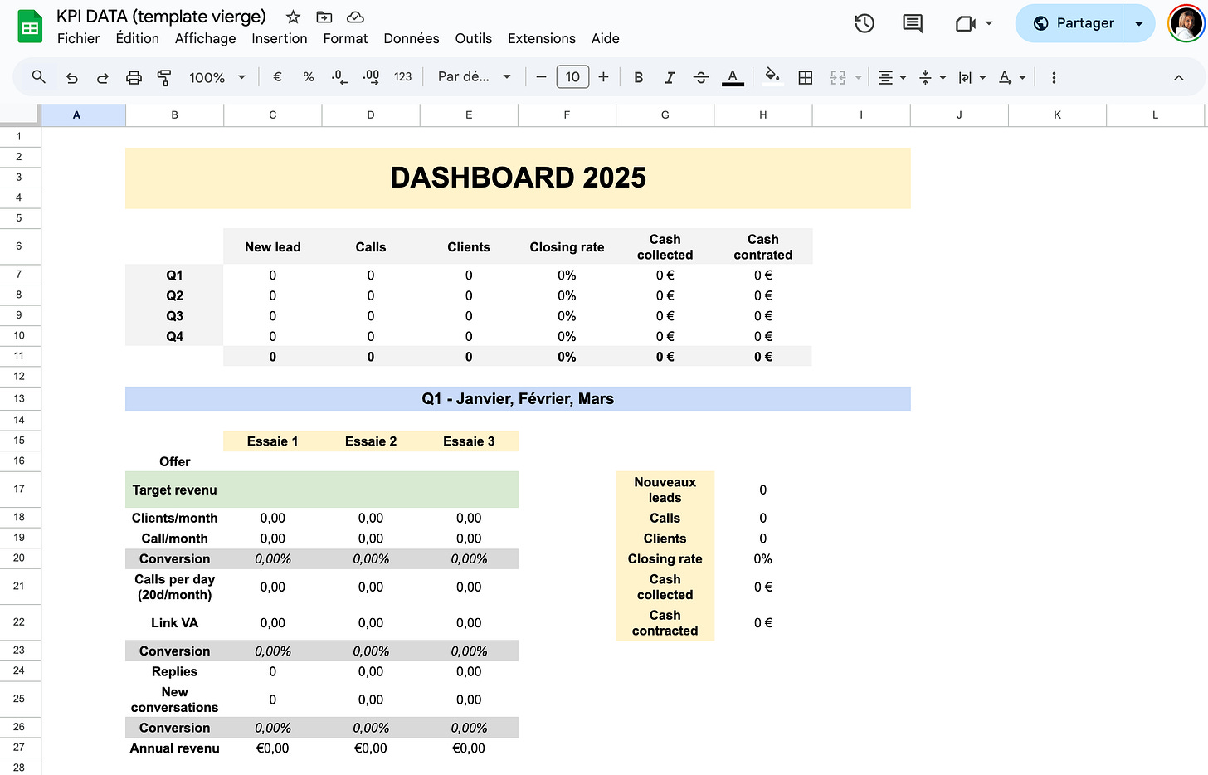Select the Essaie 2 header cell
This screenshot has height=775, width=1208.
click(x=371, y=441)
